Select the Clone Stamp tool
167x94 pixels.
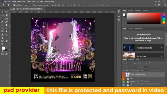[7, 25]
